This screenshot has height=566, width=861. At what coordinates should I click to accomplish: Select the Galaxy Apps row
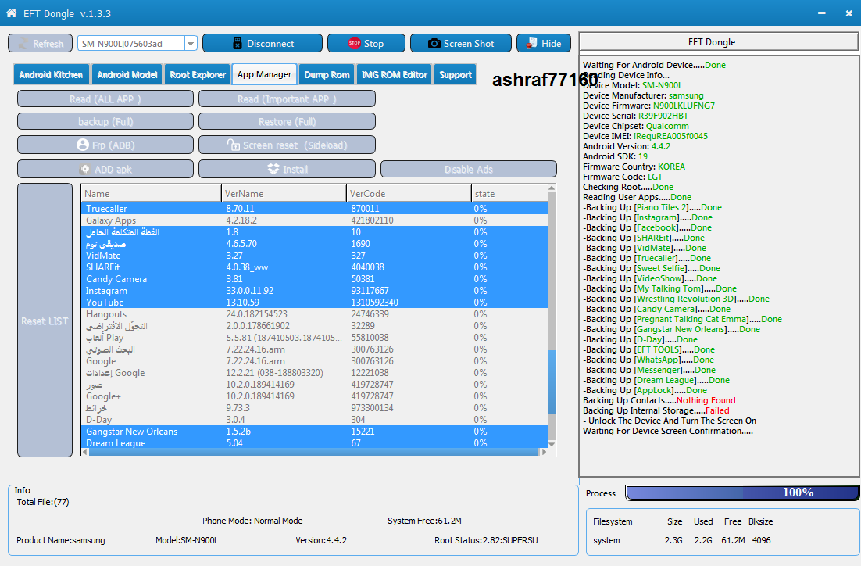[314, 220]
